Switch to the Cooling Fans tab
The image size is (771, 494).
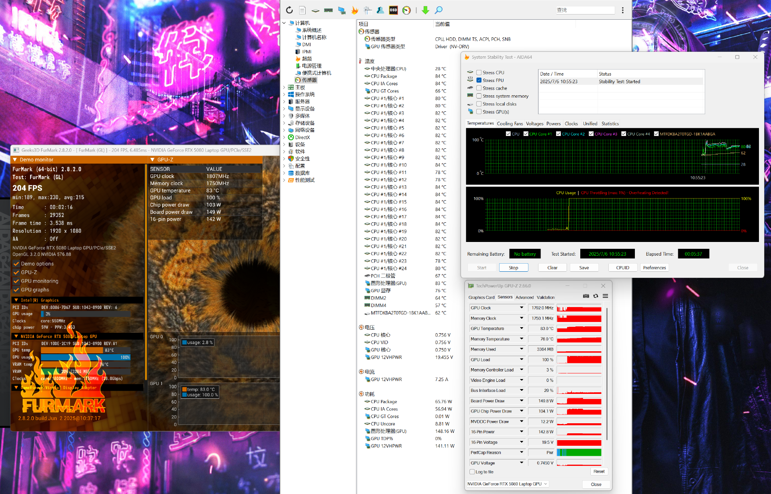(x=510, y=124)
